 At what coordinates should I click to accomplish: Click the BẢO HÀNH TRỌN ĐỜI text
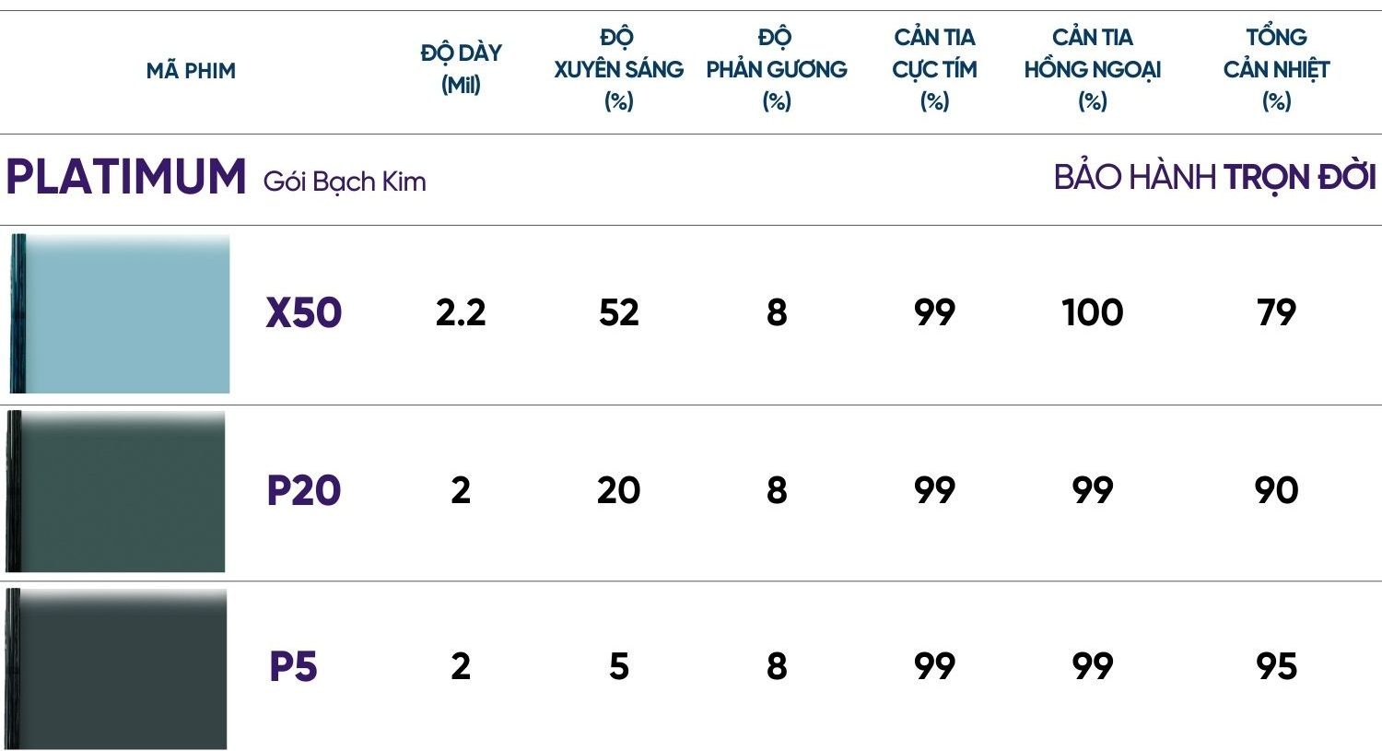(x=1215, y=177)
